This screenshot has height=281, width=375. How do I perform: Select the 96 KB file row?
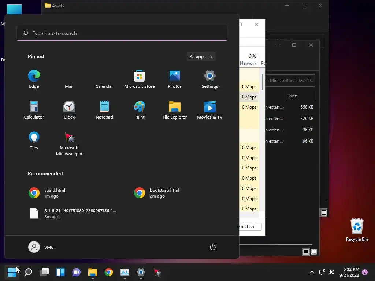[290, 141]
